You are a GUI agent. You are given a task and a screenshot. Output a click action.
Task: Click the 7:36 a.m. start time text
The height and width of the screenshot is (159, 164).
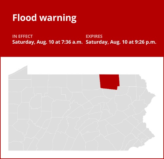click(x=72, y=42)
